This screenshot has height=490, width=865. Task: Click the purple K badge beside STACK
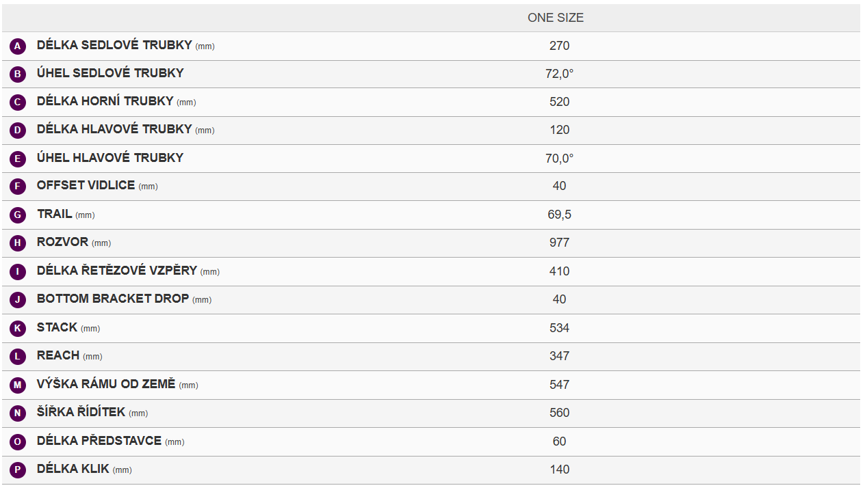click(18, 329)
